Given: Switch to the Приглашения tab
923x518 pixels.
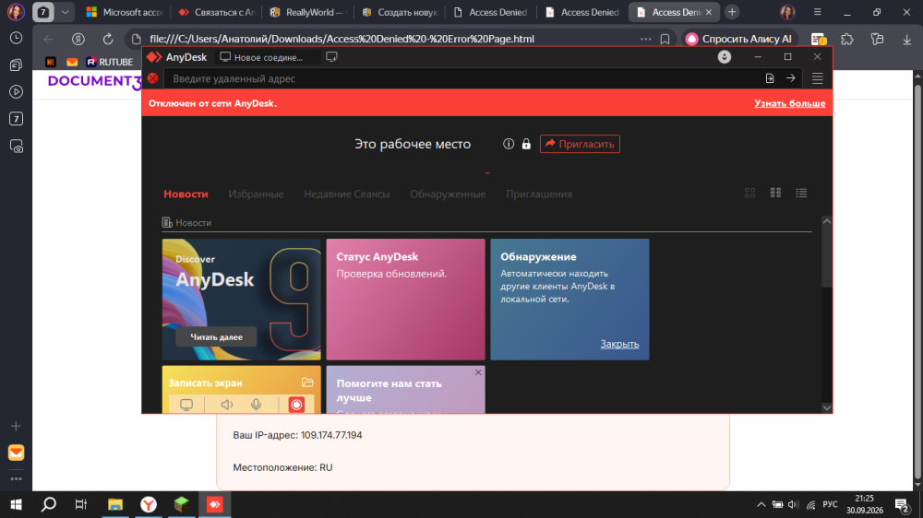Looking at the screenshot, I should point(539,194).
